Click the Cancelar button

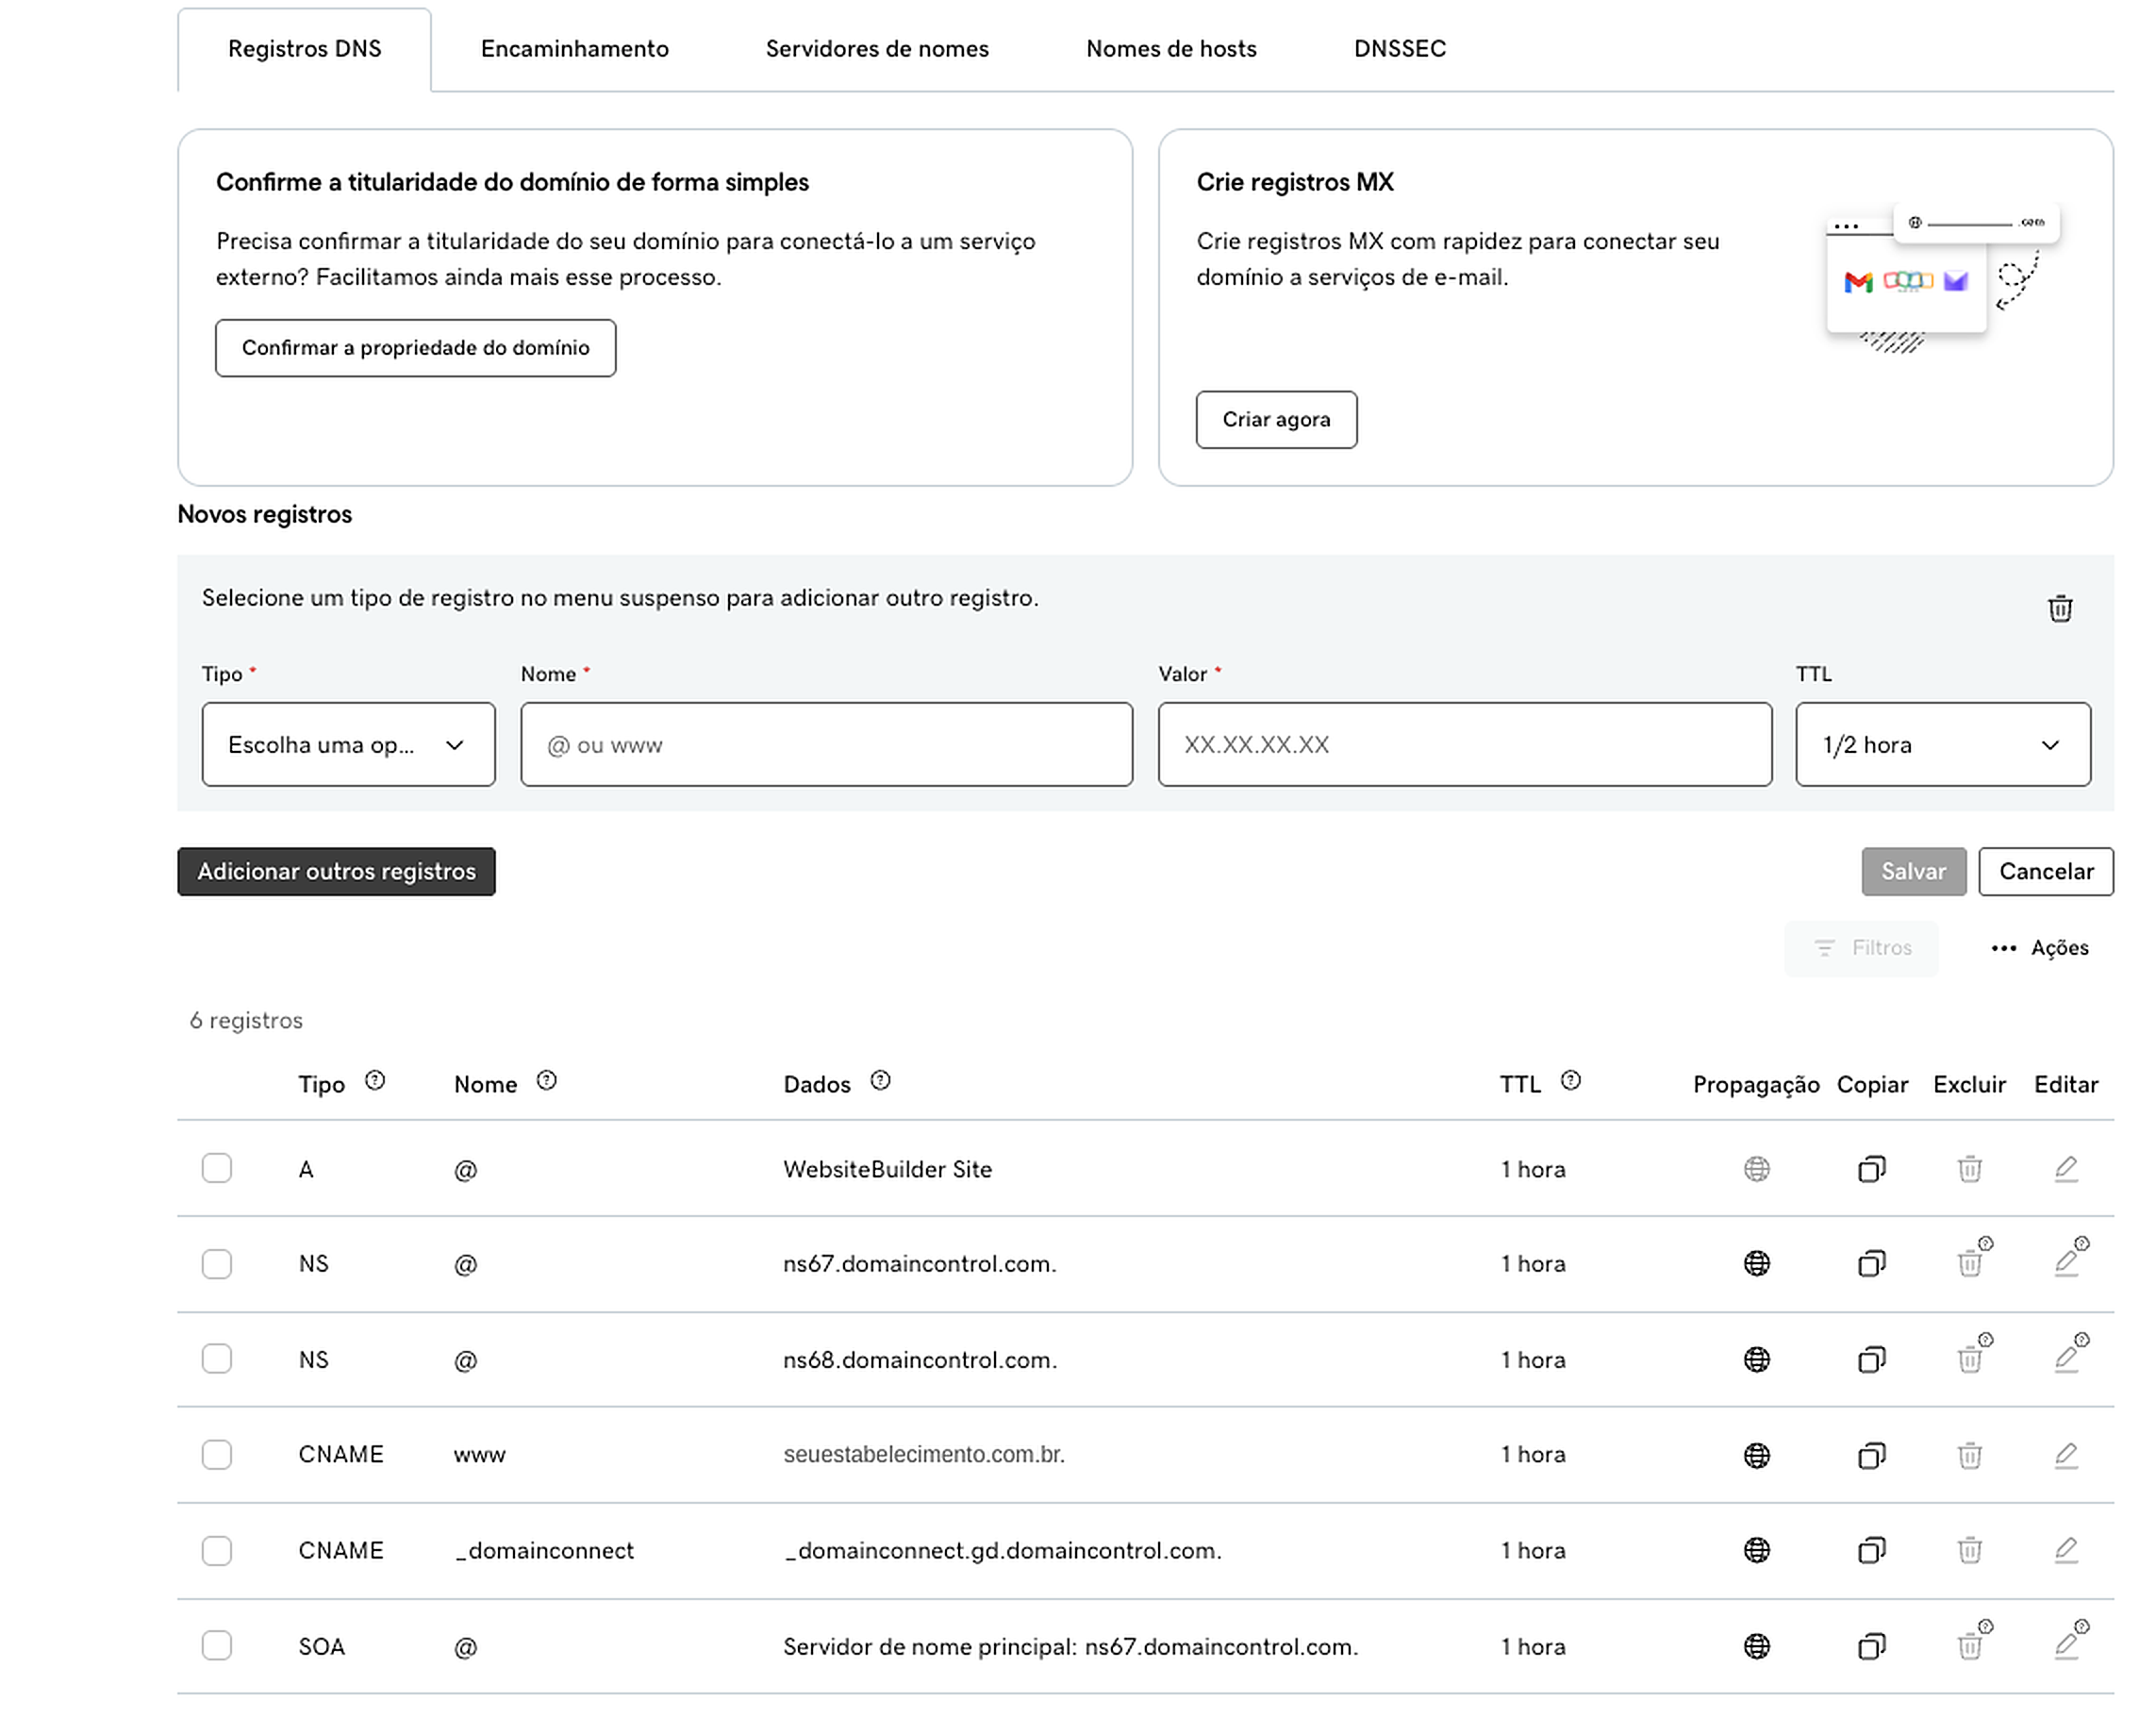tap(2045, 872)
